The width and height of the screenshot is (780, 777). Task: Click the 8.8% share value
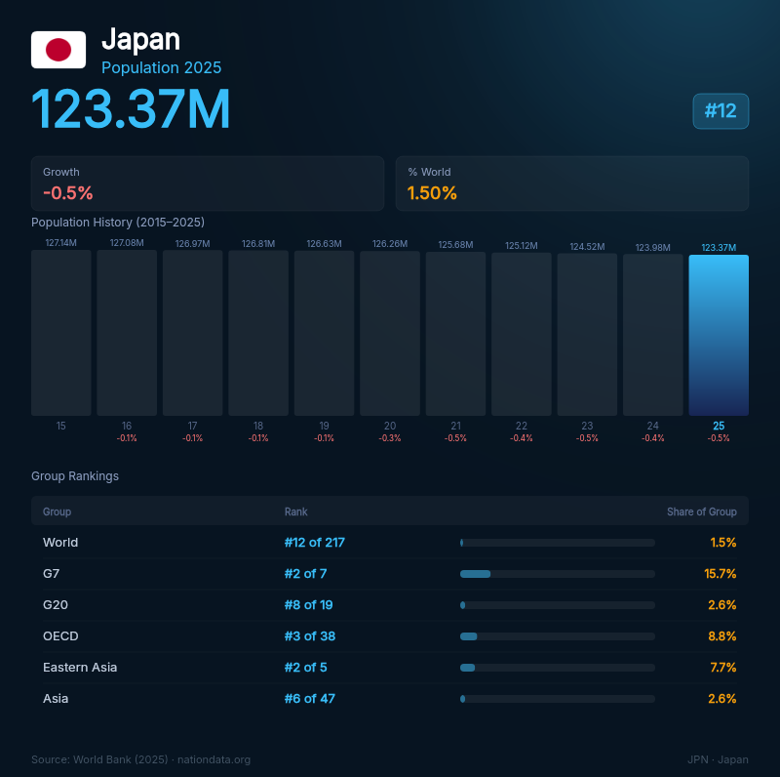tap(722, 636)
